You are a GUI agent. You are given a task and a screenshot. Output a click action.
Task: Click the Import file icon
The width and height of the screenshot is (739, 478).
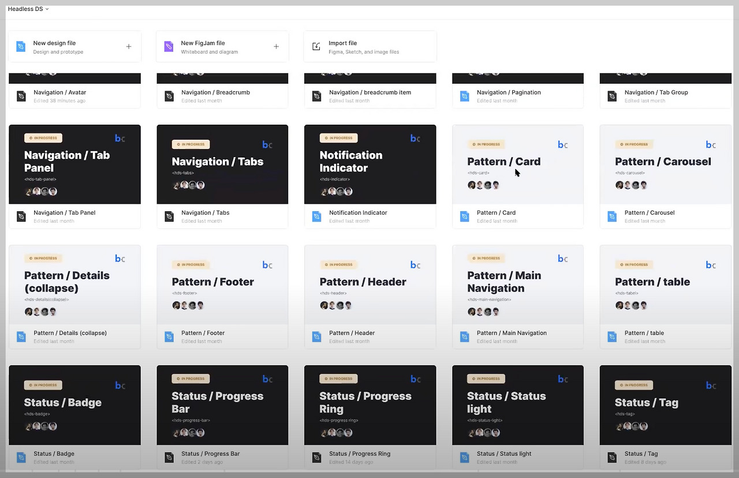pos(316,46)
